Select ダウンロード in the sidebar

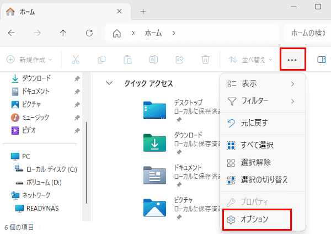[36, 78]
